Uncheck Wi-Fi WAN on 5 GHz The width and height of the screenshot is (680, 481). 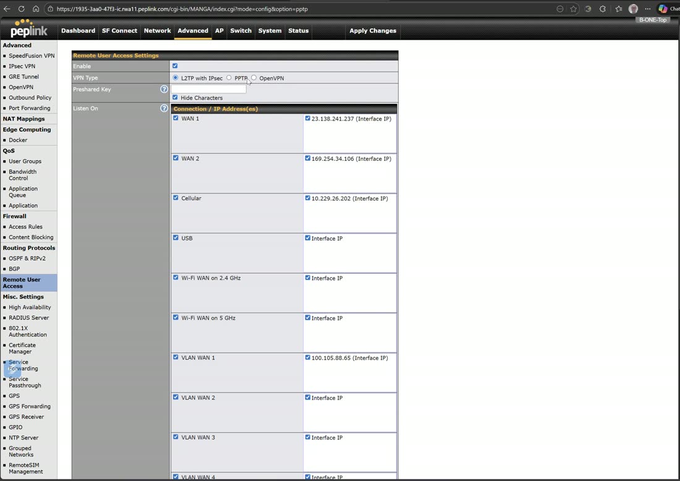pyautogui.click(x=176, y=318)
